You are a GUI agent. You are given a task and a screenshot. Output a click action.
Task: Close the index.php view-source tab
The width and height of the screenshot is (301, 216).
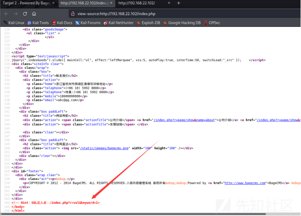pyautogui.click(x=111, y=3)
